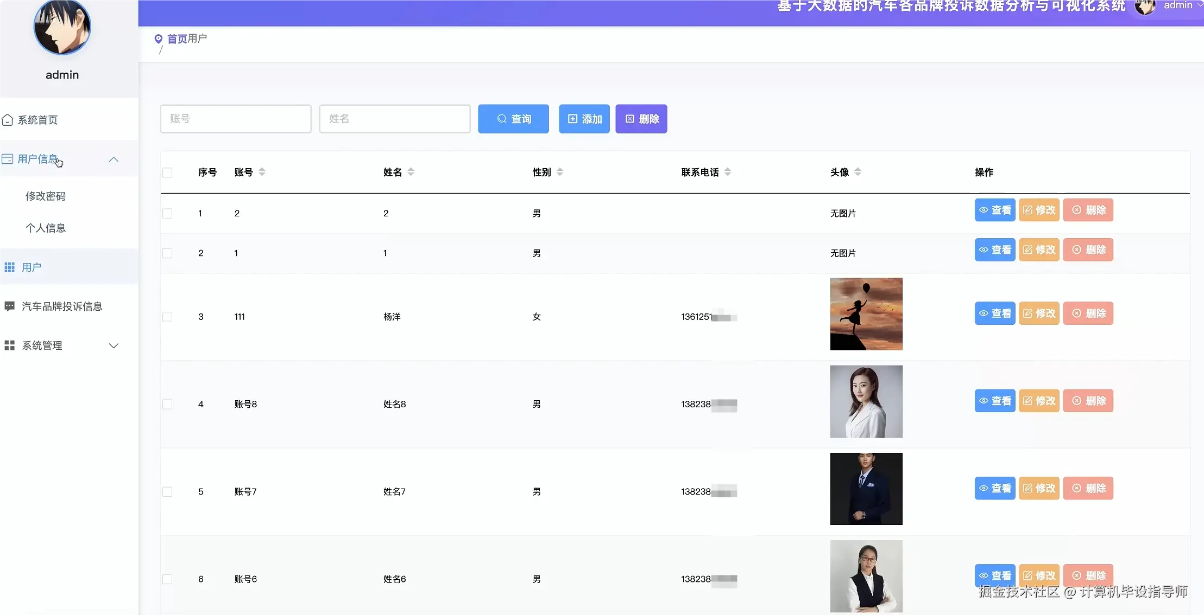The image size is (1204, 615).
Task: Click the 首页 breadcrumb link
Action: (x=177, y=39)
